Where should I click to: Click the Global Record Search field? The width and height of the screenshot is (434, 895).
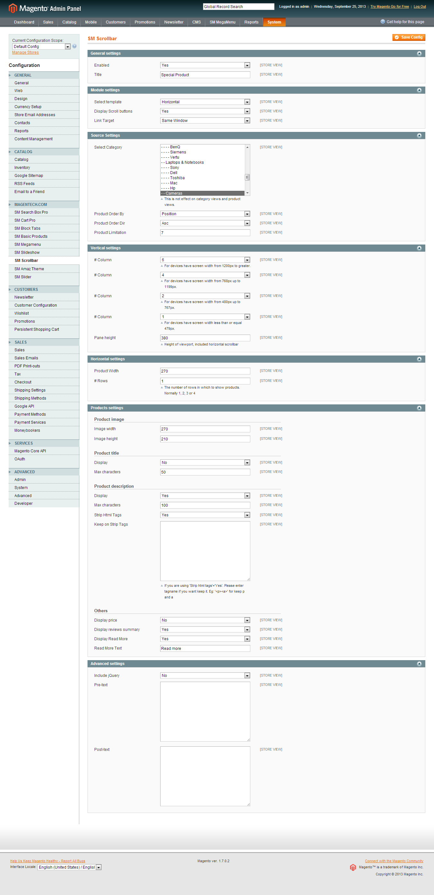238,7
